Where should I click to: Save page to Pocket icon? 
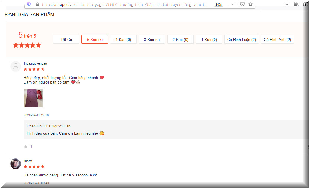pos(242,4)
